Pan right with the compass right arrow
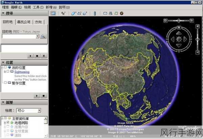The image size is (203, 139). click(185, 39)
